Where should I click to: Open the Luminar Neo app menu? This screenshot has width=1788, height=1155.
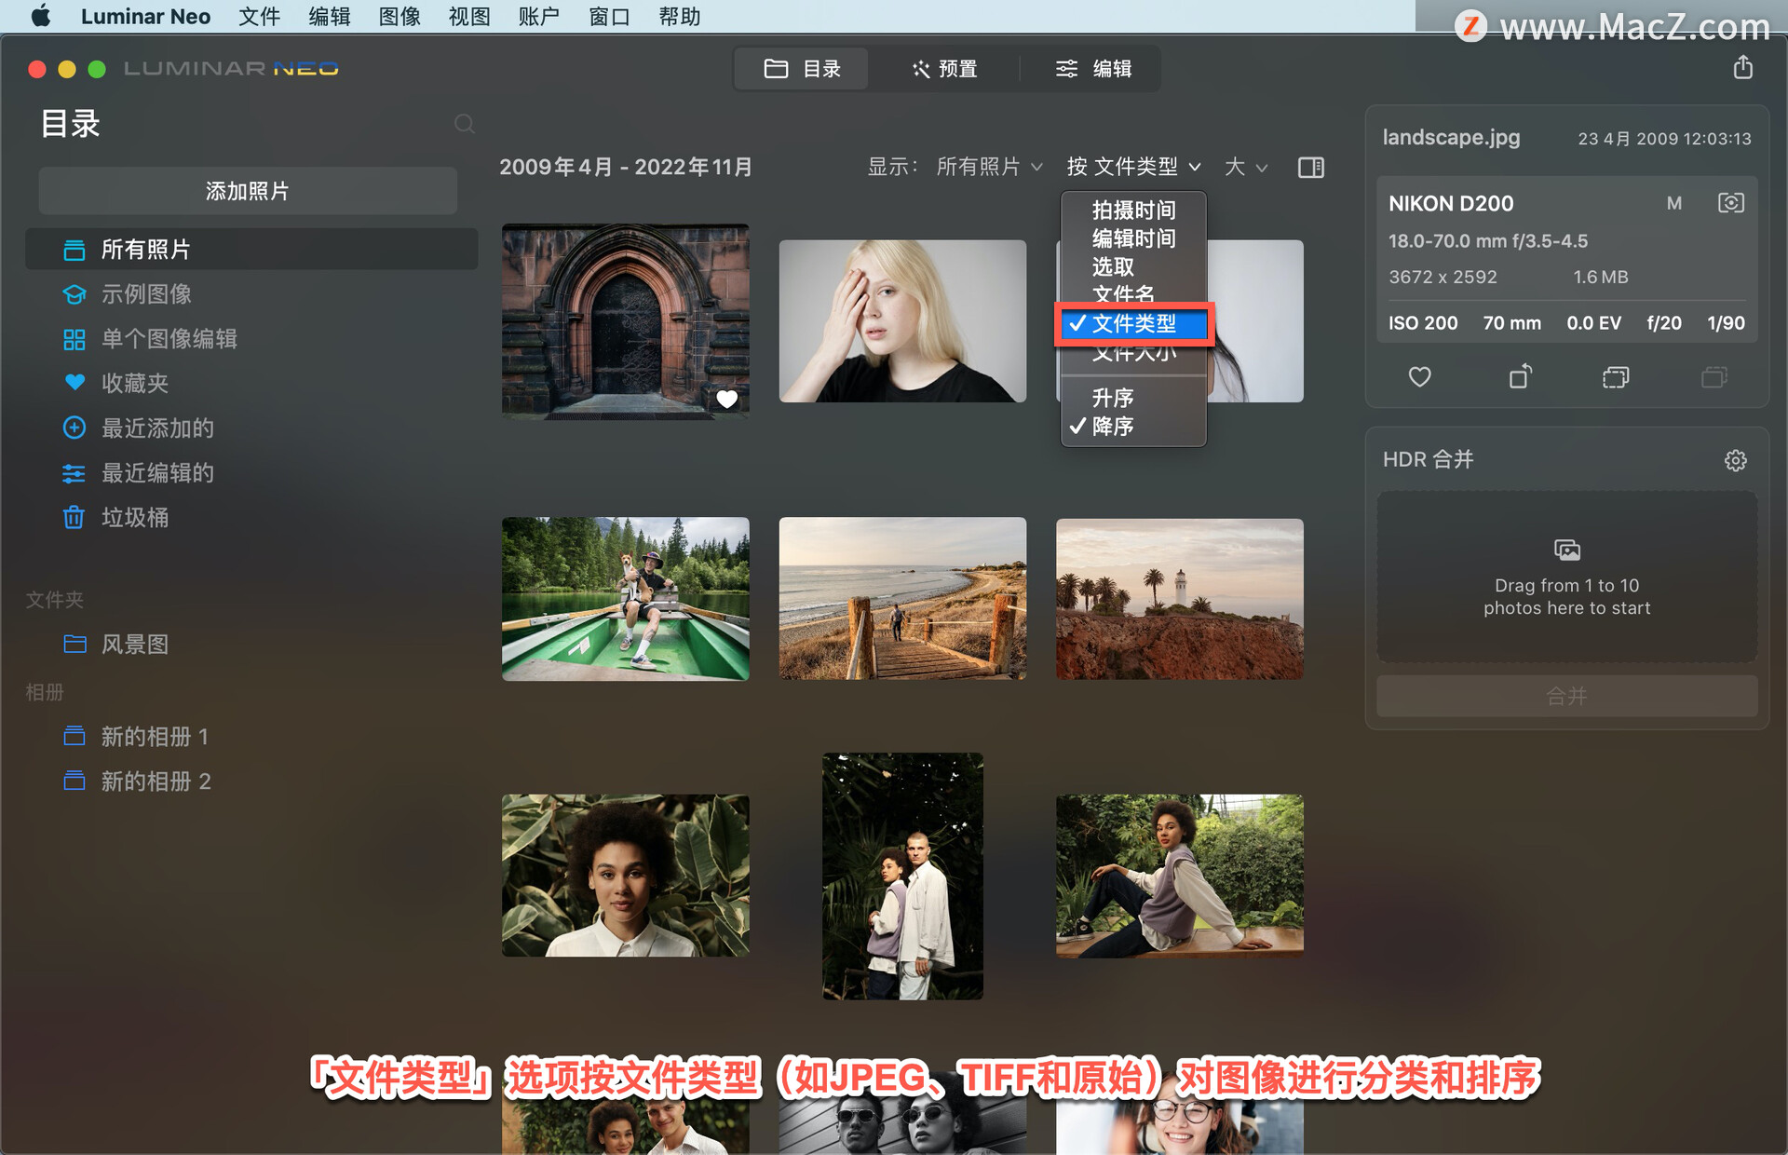[x=145, y=17]
